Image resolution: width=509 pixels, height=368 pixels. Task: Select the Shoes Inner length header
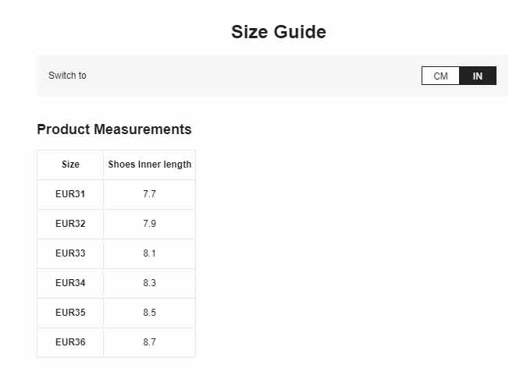tap(150, 165)
